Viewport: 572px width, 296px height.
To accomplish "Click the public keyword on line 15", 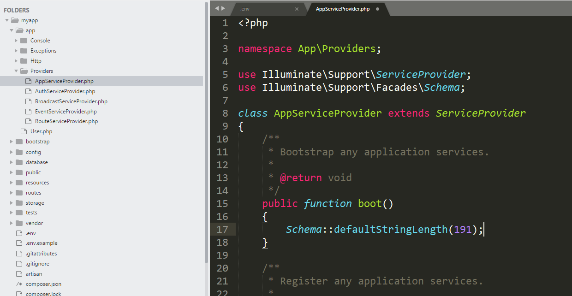I will (280, 204).
